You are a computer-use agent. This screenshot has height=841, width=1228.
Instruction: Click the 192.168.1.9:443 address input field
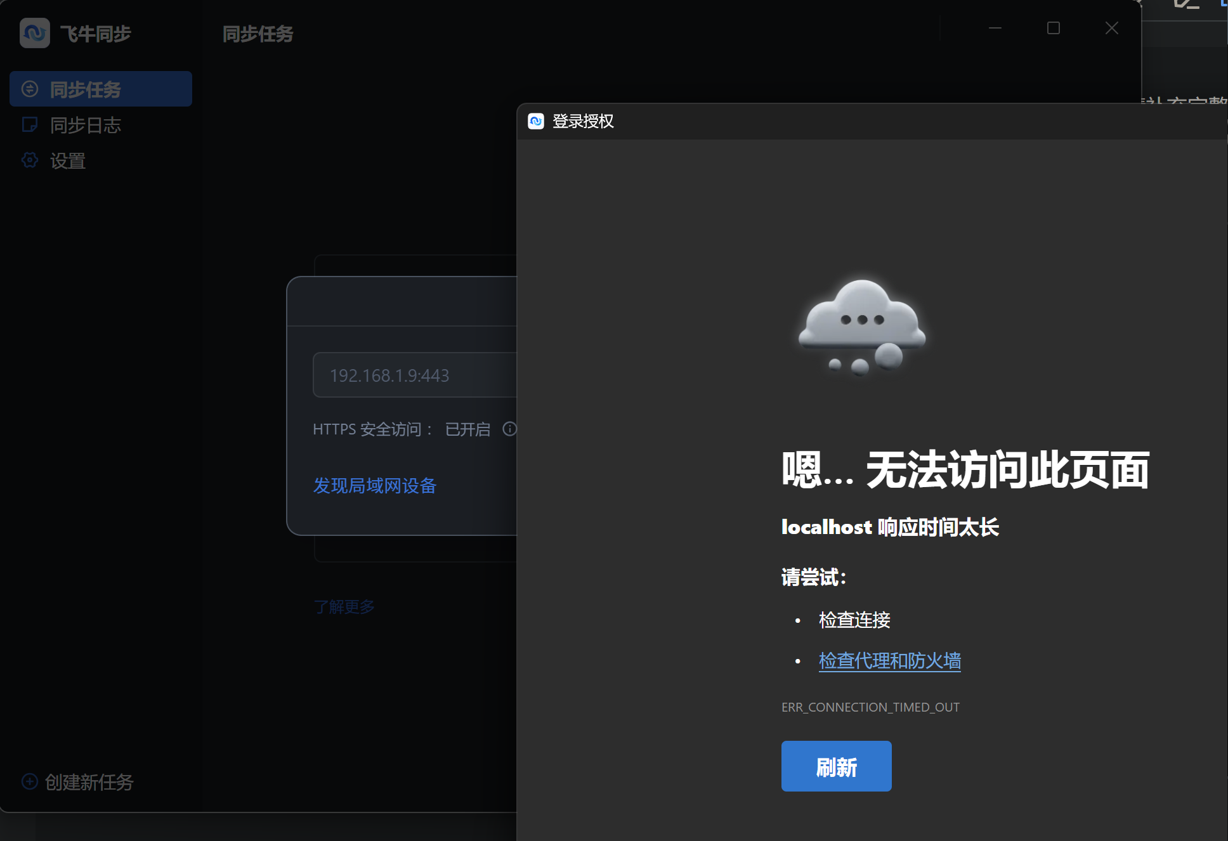point(415,375)
